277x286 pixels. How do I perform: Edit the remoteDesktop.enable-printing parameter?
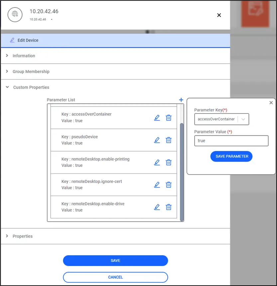click(x=157, y=162)
